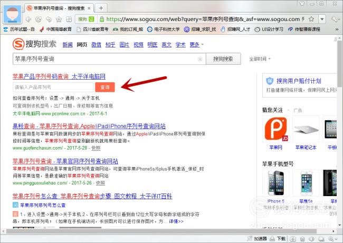Open 苹果序列序列号怎么查 question link
343x243 pixels.
43,205
